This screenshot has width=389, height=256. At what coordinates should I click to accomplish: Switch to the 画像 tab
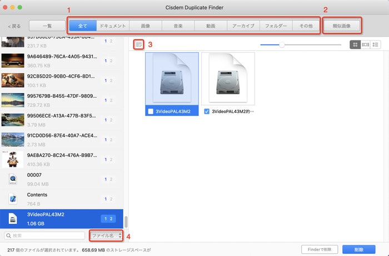pos(145,25)
